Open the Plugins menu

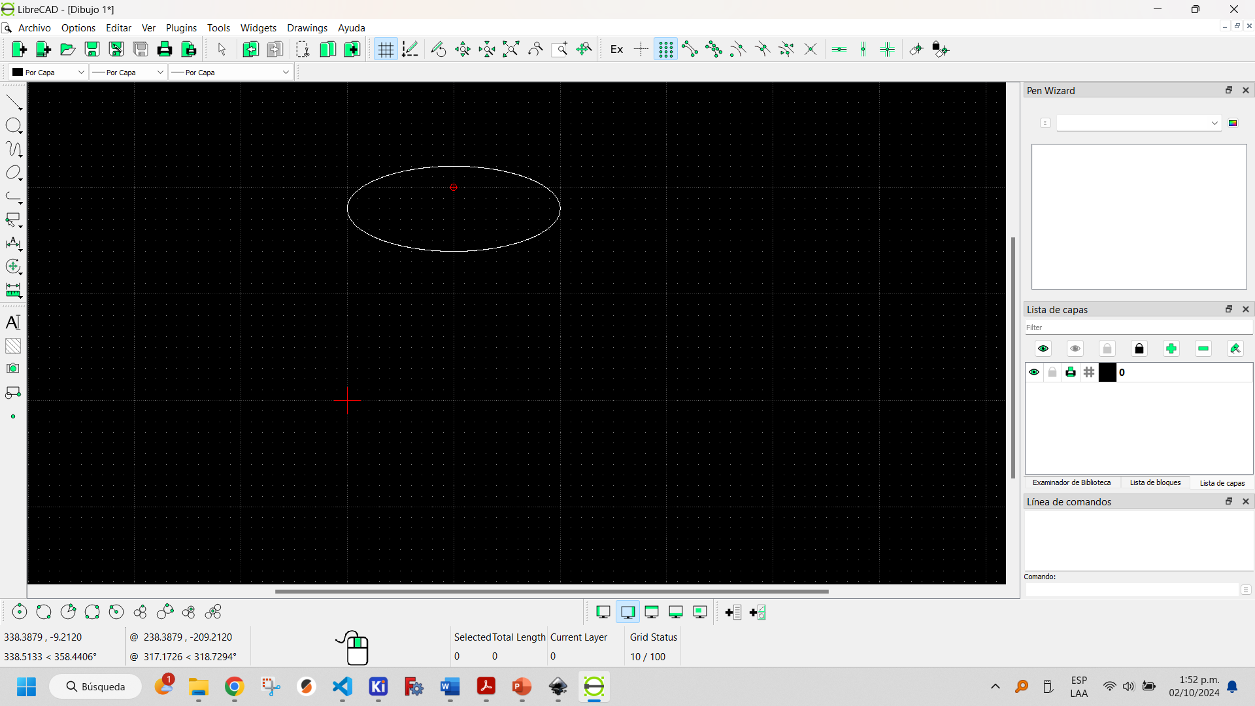pos(180,27)
